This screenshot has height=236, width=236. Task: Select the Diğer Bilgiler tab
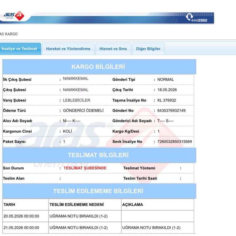(148, 49)
